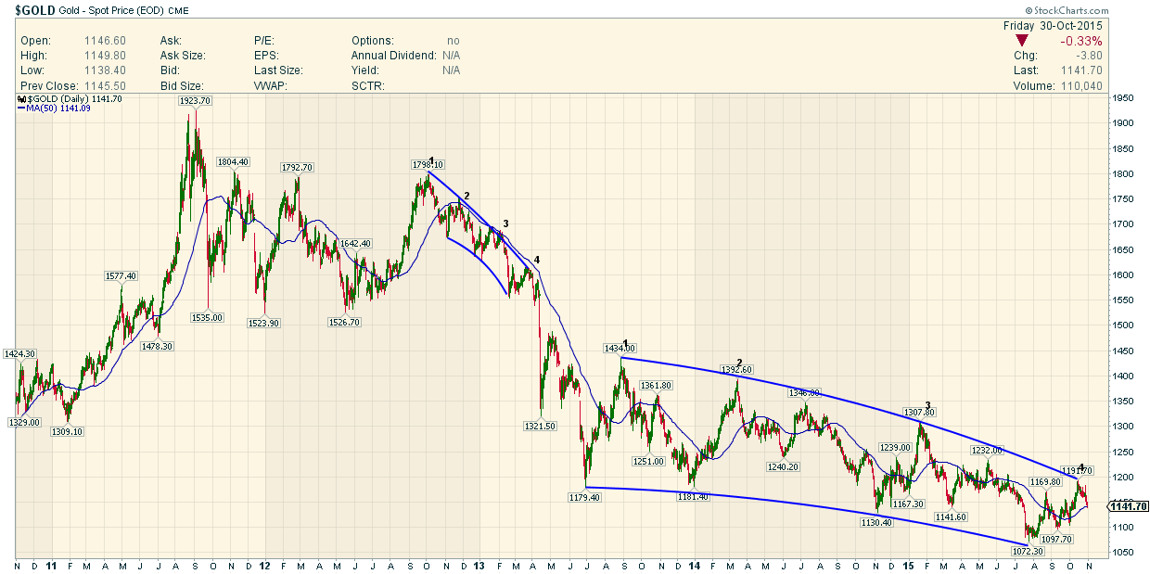Click the red down-arrow change indicator

(x=1021, y=41)
